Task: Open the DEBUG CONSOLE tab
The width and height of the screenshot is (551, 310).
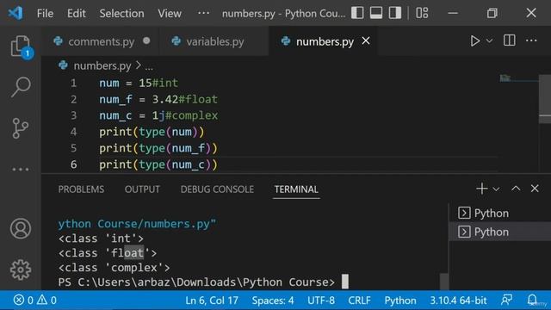Action: (x=217, y=189)
